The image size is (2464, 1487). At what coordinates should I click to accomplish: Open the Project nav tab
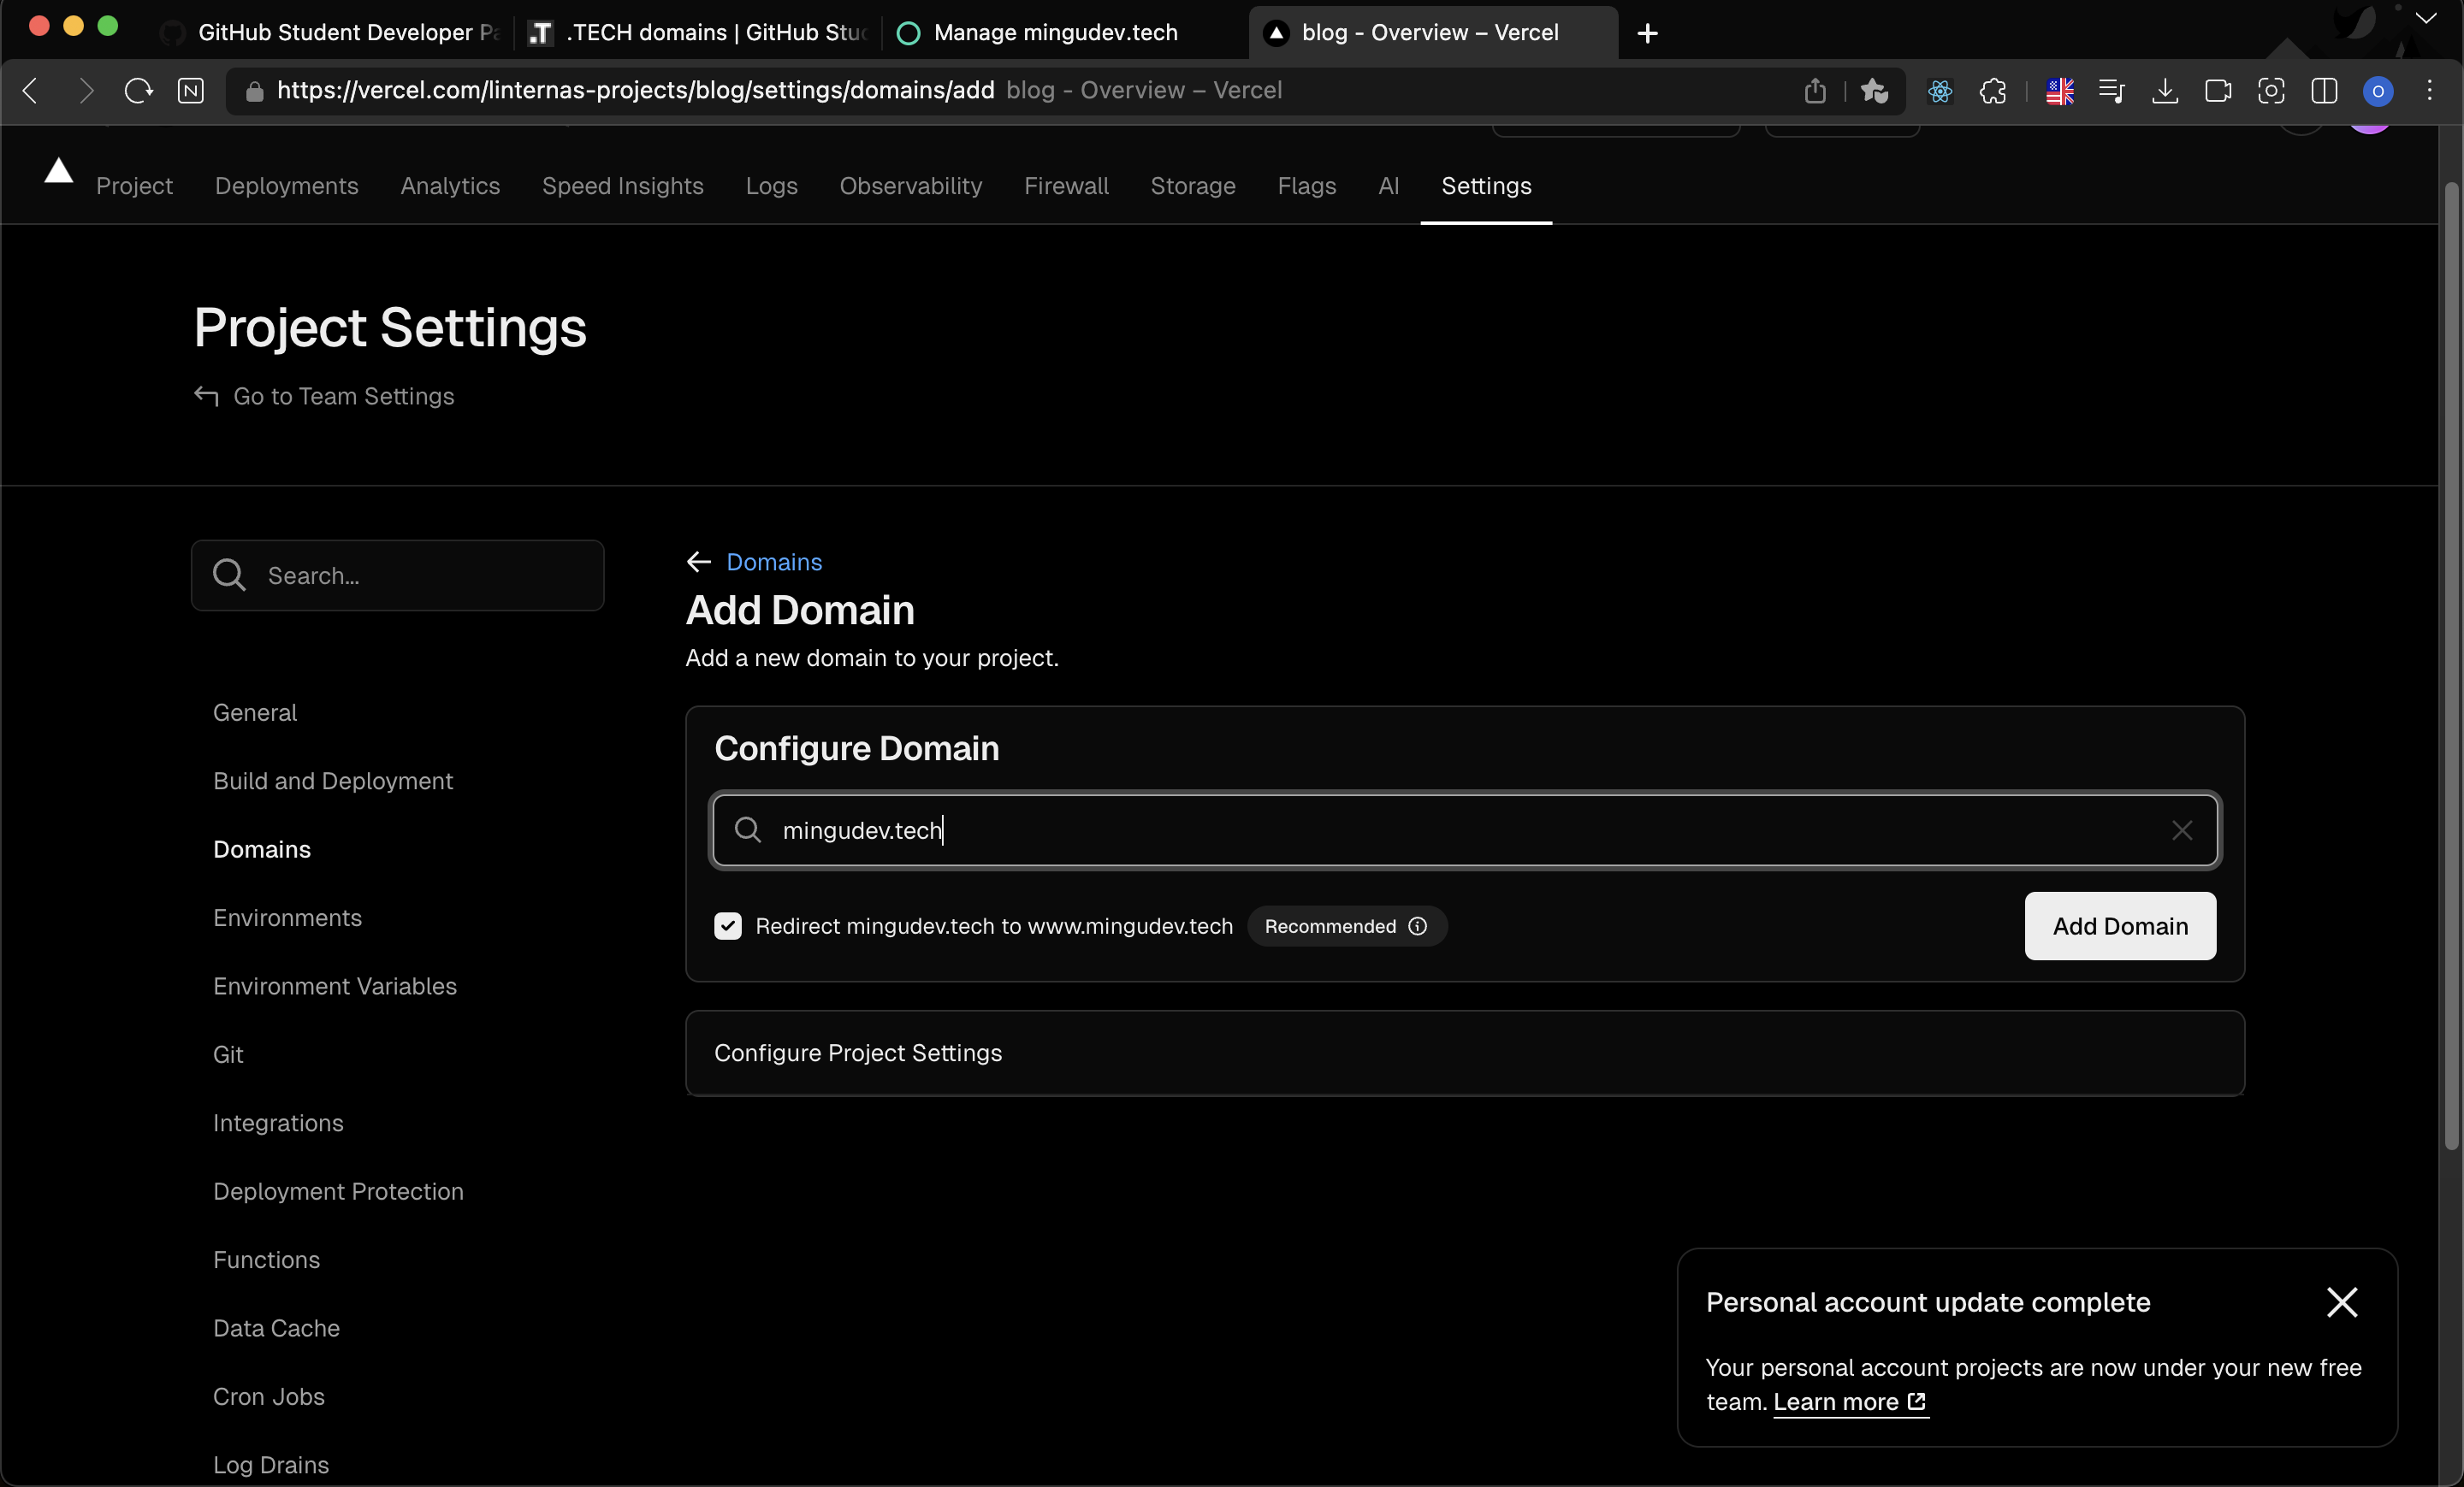click(134, 186)
